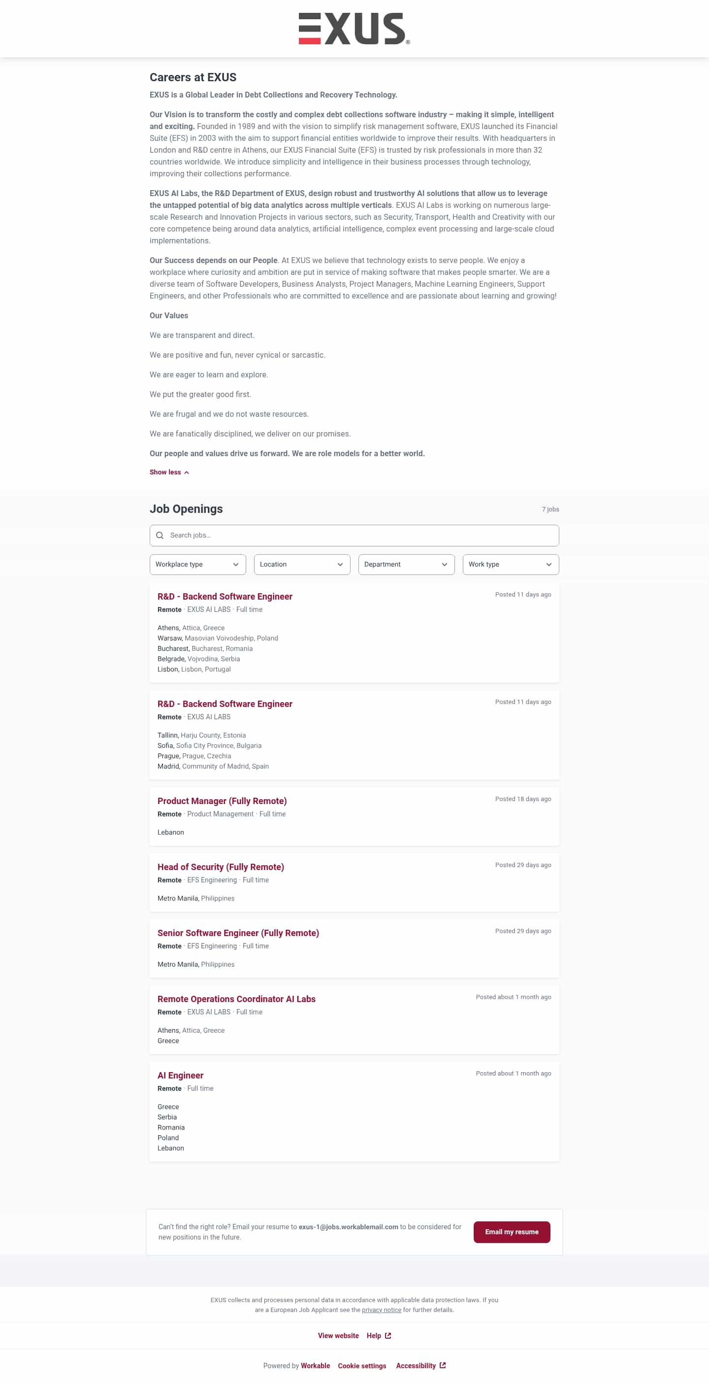This screenshot has width=709, height=1383.
Task: Open the Product Manager (Fully Remote) job
Action: (x=222, y=801)
